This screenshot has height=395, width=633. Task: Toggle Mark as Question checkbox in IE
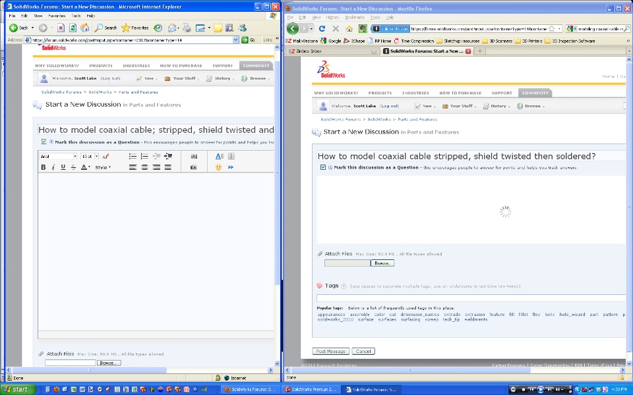(x=44, y=142)
